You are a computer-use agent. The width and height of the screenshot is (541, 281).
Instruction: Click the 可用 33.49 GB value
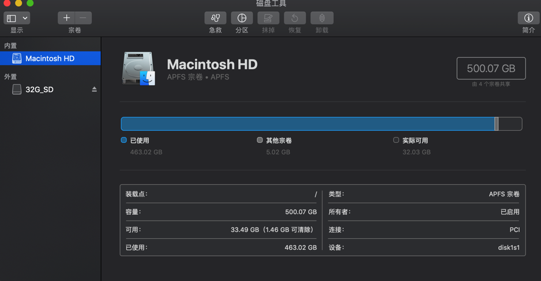click(272, 230)
